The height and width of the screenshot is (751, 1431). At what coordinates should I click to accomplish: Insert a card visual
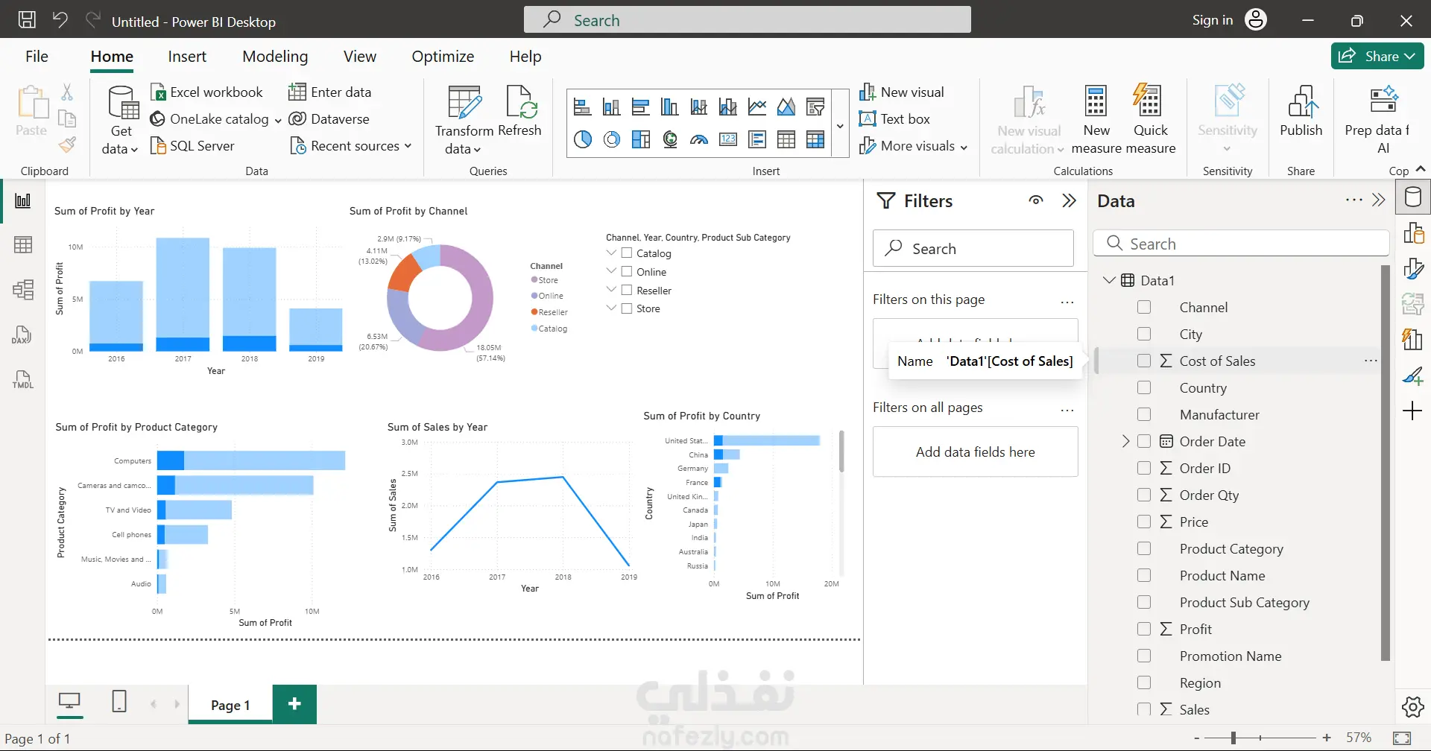click(x=728, y=139)
